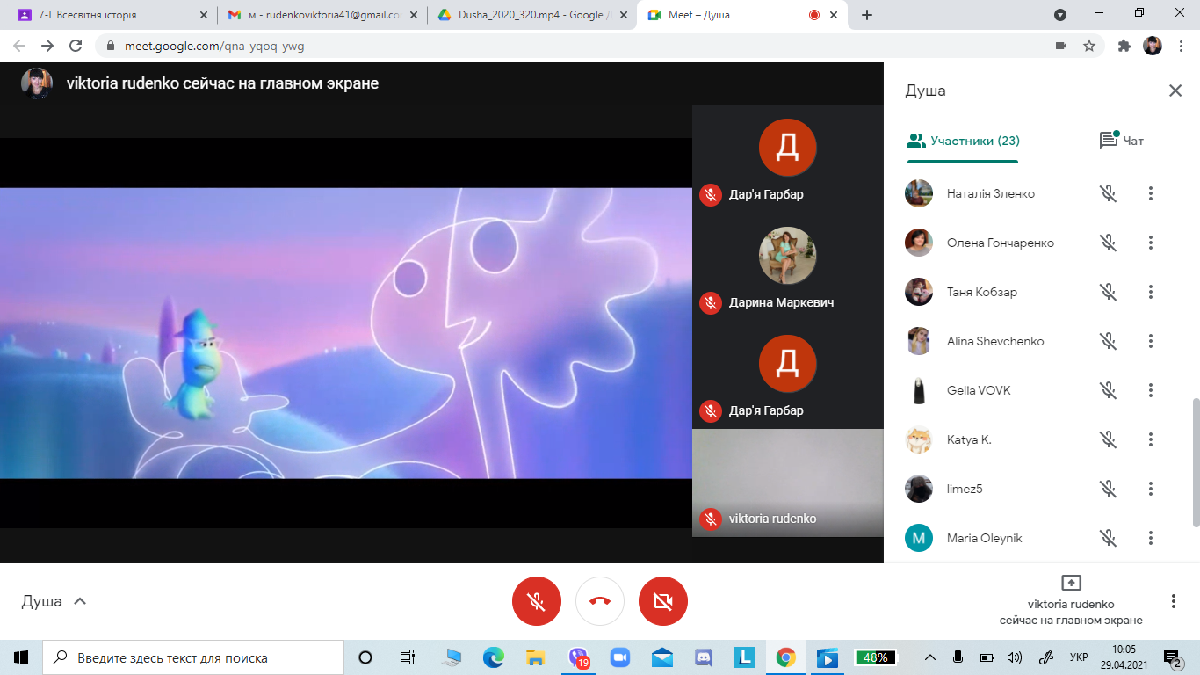The image size is (1200, 675).
Task: Hang up the Meet call
Action: (600, 601)
